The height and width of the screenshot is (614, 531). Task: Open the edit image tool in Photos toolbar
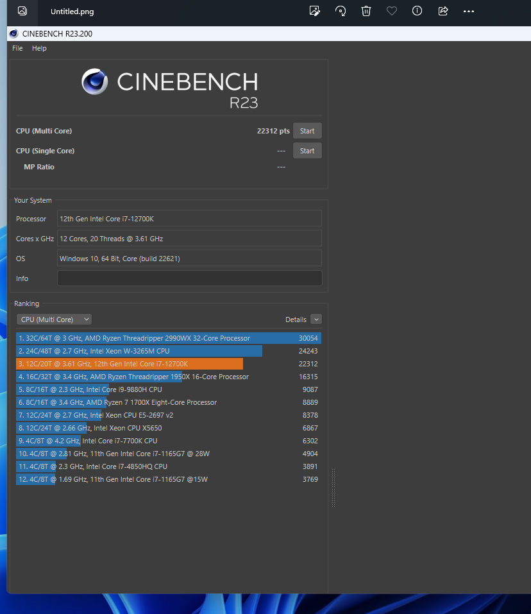point(315,11)
